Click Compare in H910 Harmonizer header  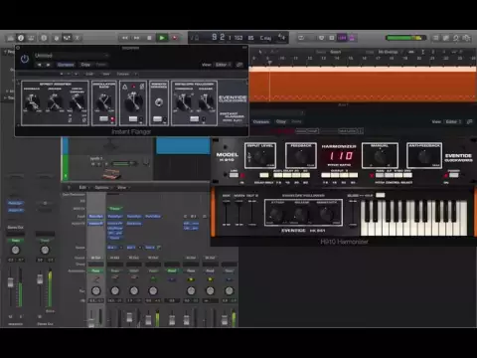261,121
